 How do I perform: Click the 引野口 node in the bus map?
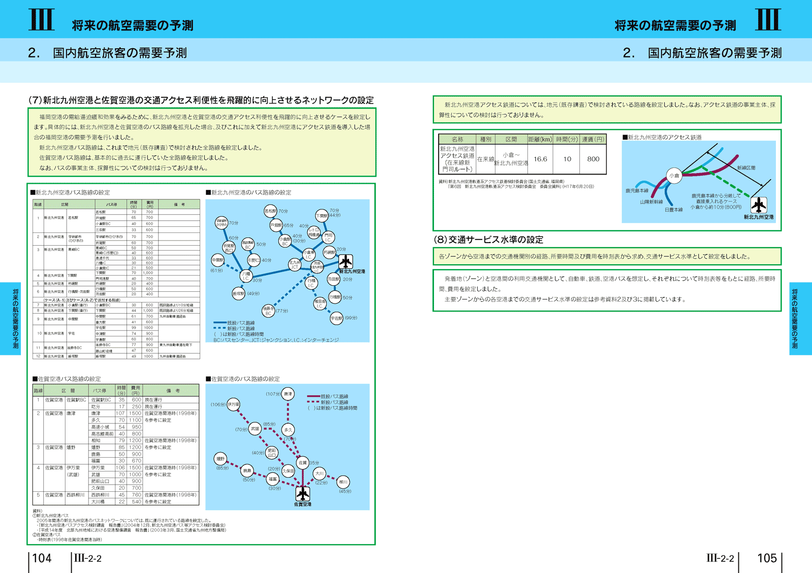[254, 260]
